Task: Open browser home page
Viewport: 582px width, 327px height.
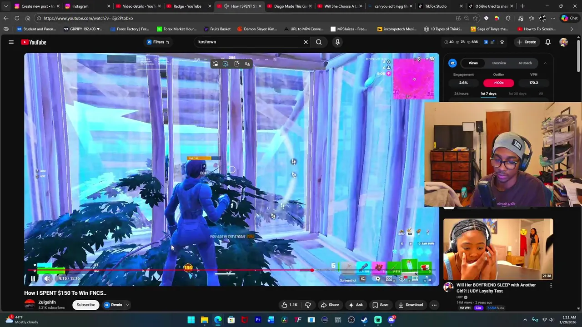Action: (x=28, y=18)
